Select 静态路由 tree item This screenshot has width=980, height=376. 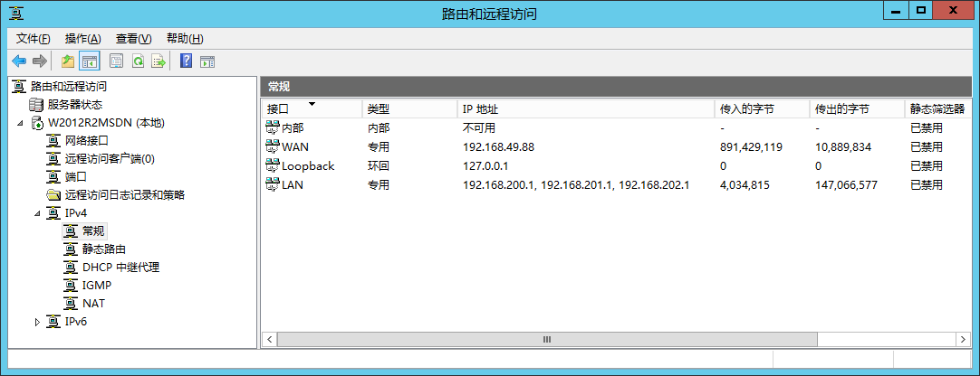104,249
